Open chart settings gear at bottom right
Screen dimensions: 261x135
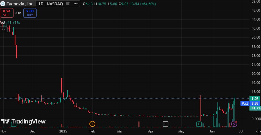[258, 131]
